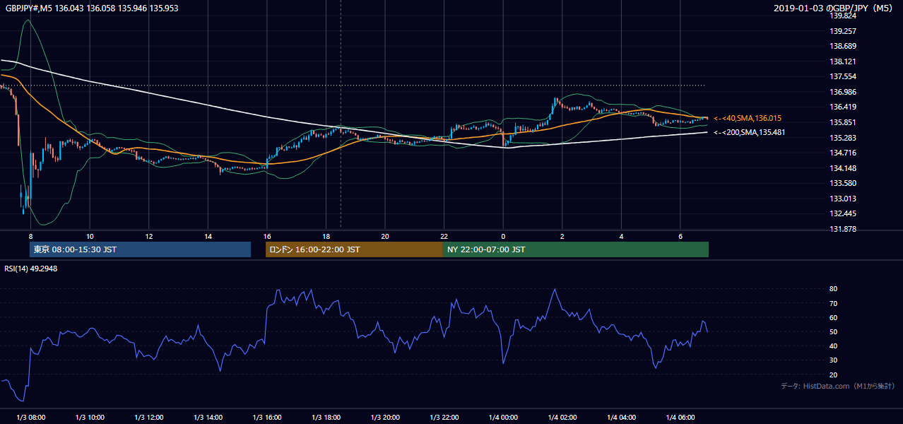Click price axis label 131.878

(843, 229)
